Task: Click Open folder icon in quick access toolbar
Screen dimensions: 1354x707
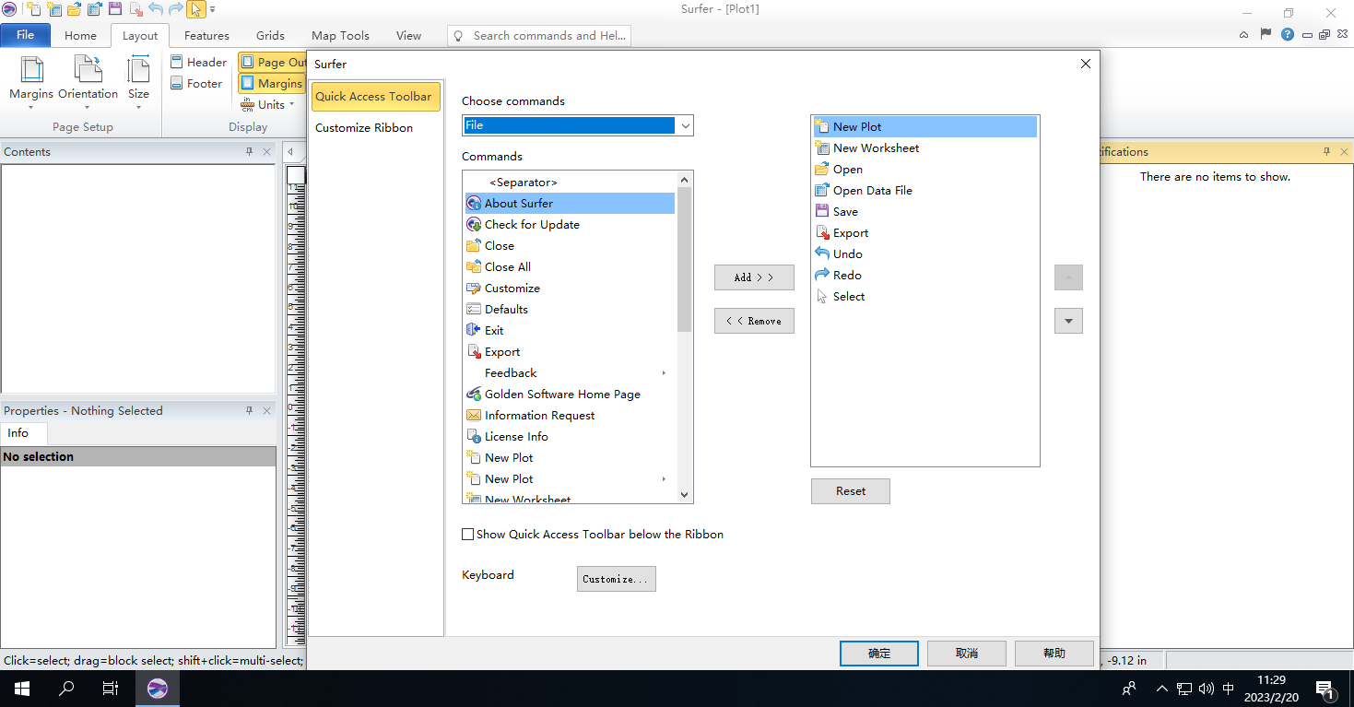Action: point(75,10)
